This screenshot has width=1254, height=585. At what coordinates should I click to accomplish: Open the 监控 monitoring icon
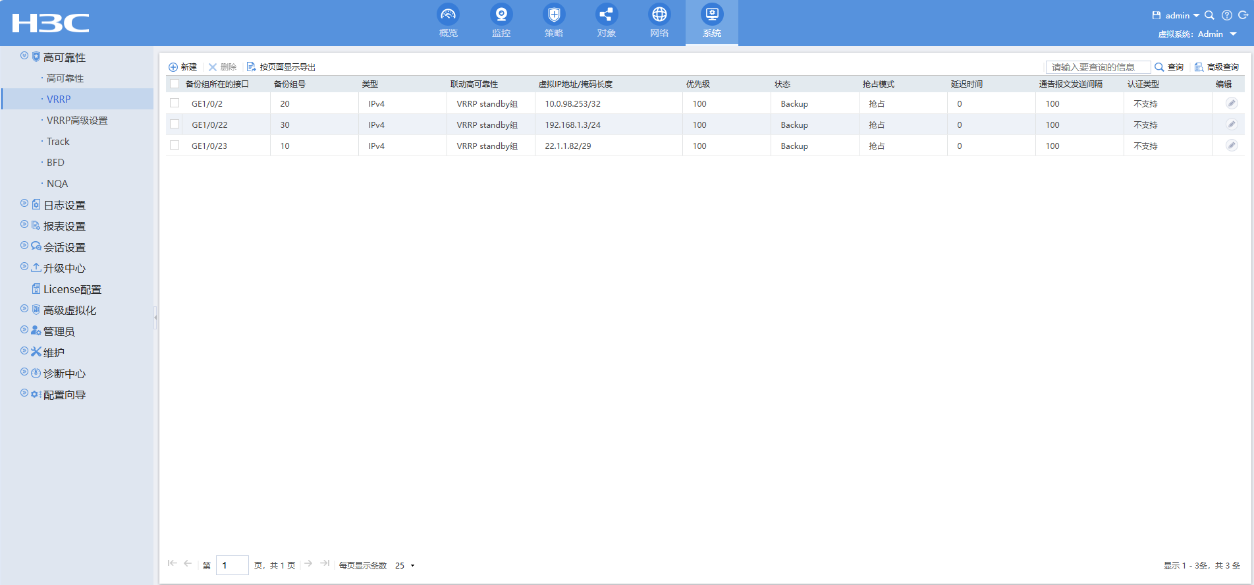pyautogui.click(x=501, y=14)
